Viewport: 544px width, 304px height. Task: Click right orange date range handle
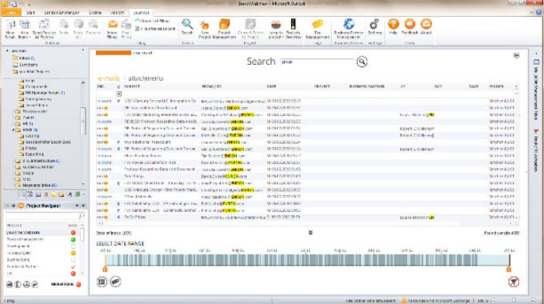tap(509, 269)
